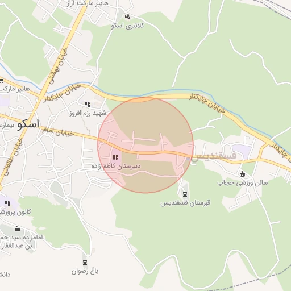Select the cemetery icon above باغ رضوان
The height and width of the screenshot is (291, 291).
85,263
